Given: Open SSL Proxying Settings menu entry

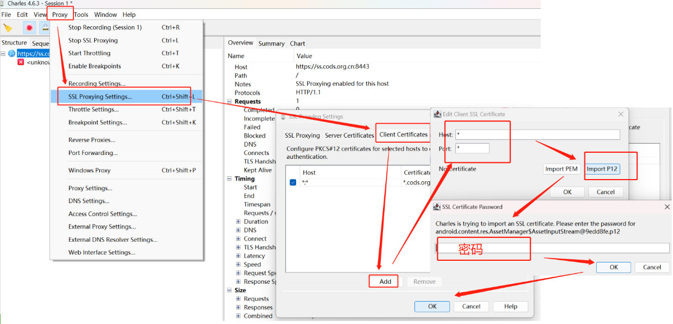Looking at the screenshot, I should click(127, 97).
